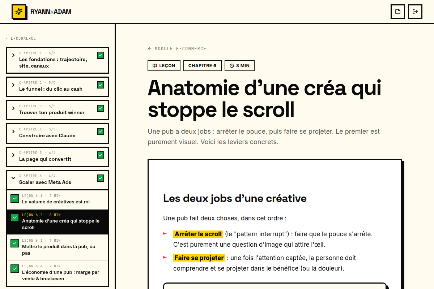
Task: Toggle Chapitre 4 completed checkbox
Action: point(101,131)
